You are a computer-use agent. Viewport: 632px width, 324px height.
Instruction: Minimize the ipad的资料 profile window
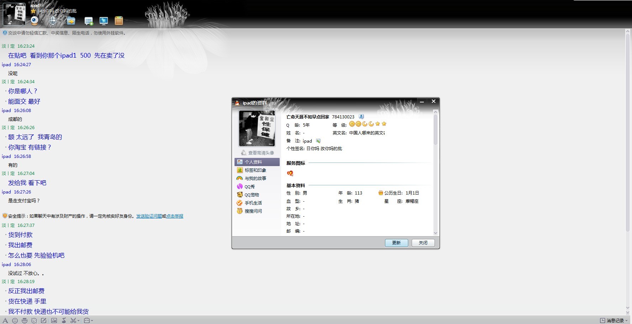point(422,102)
